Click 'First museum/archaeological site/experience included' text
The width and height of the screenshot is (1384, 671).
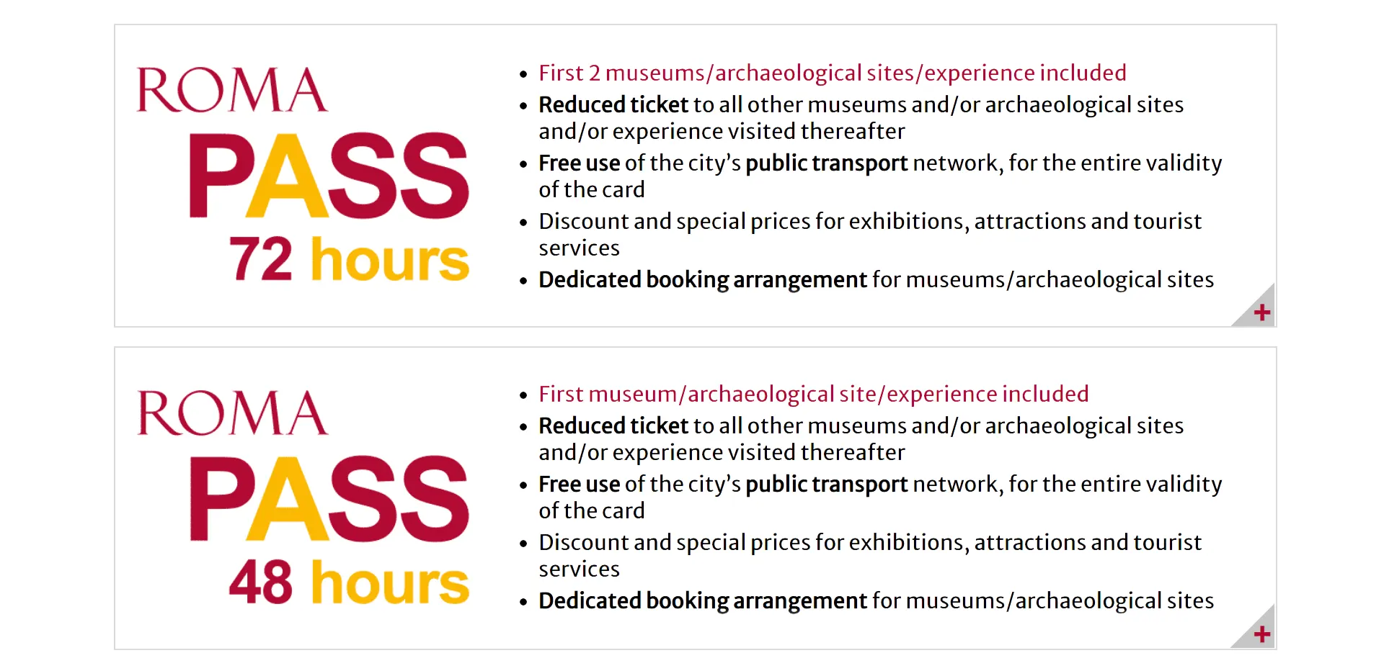tap(813, 394)
